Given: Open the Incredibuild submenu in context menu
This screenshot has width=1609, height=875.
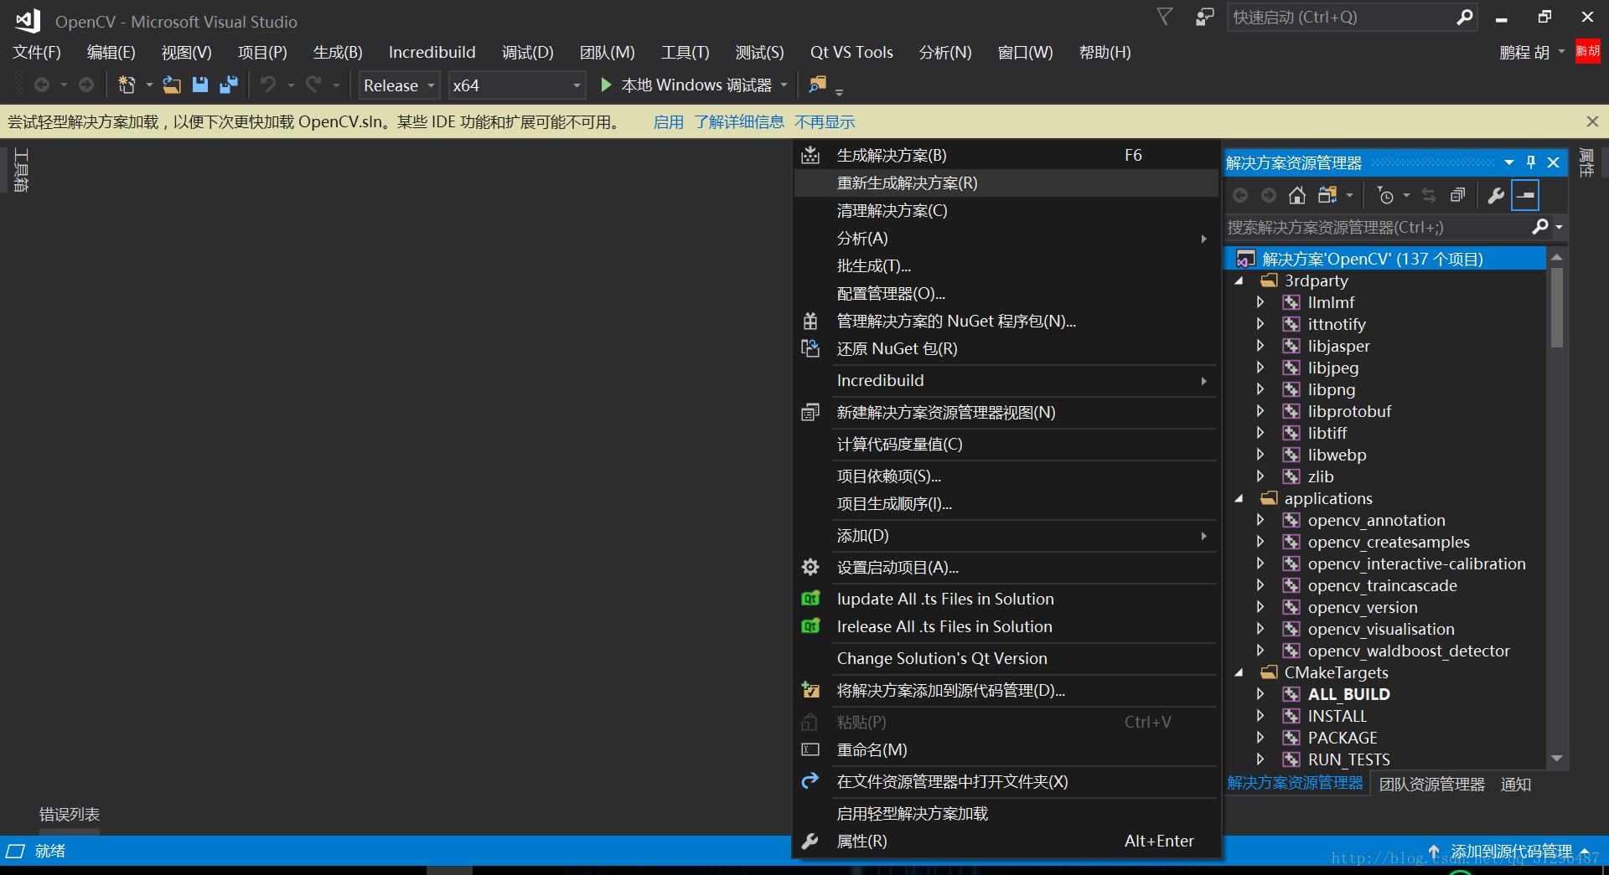Looking at the screenshot, I should tap(1006, 380).
